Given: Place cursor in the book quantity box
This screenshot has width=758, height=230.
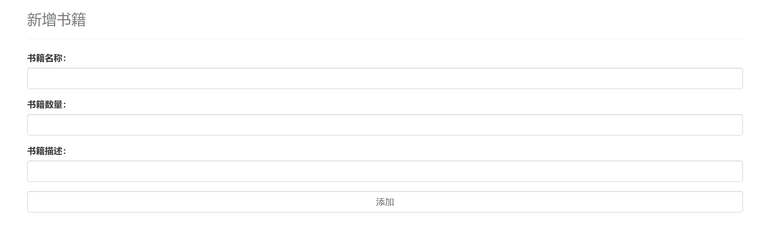Looking at the screenshot, I should 385,125.
